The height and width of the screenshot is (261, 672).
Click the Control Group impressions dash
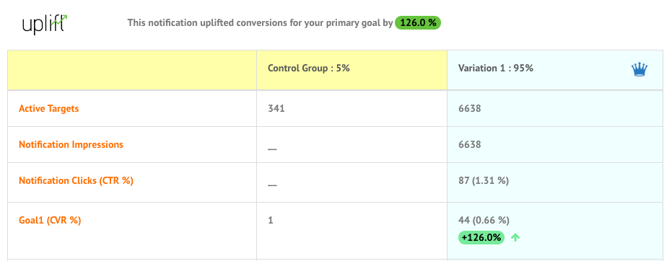pos(272,149)
